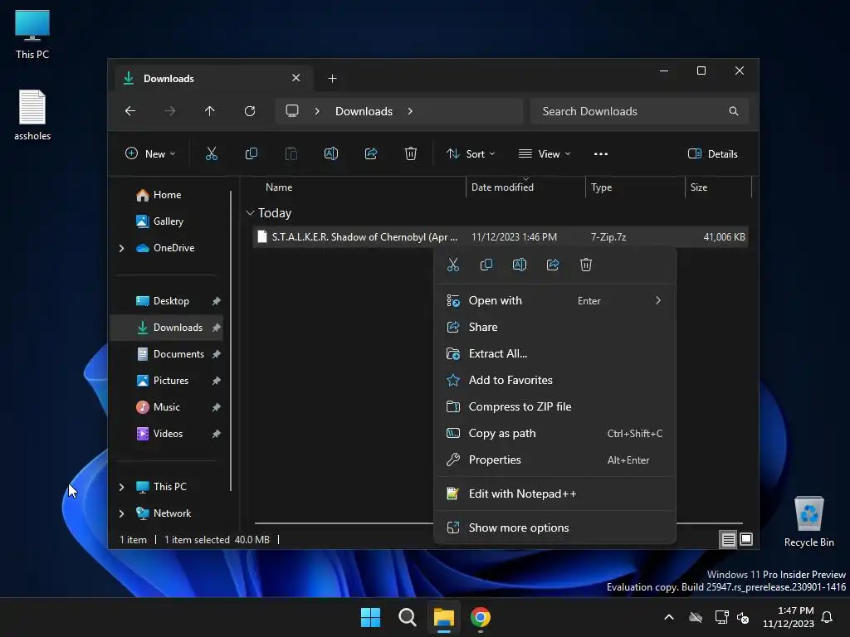Open taskbar Search
Viewport: 850px width, 637px height.
pos(407,617)
